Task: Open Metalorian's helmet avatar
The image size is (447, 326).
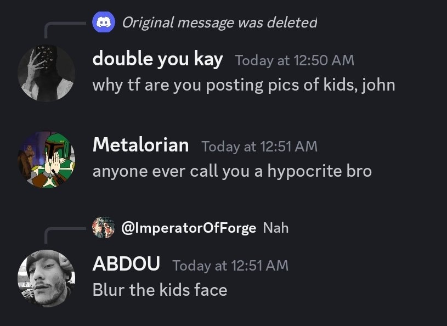Action: pos(46,159)
